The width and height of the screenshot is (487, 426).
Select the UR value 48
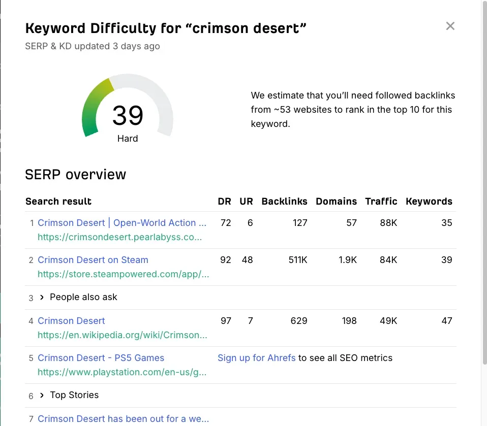click(247, 259)
